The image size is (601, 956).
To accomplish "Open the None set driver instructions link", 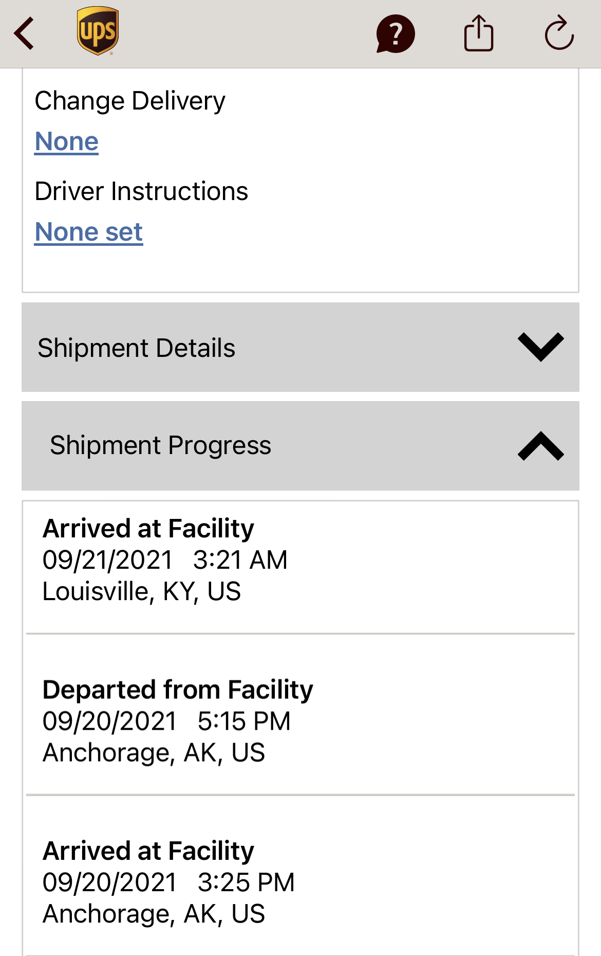I will click(89, 232).
